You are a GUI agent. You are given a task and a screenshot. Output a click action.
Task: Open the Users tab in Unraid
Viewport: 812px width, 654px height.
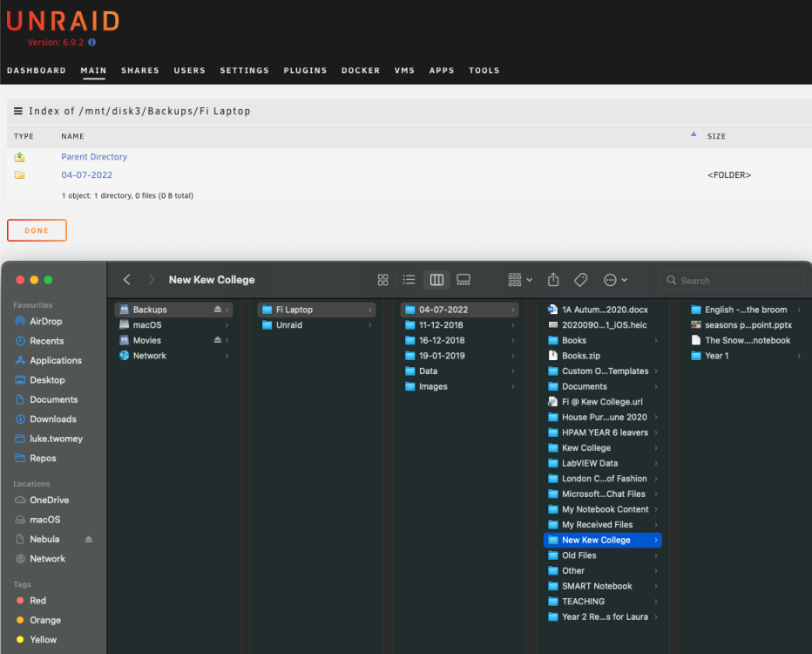tap(190, 71)
